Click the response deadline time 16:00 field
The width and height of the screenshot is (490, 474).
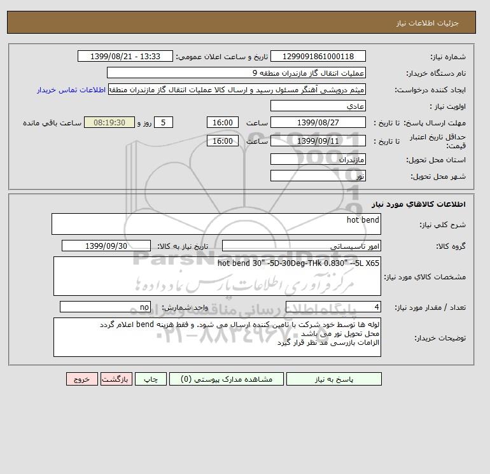tap(223, 123)
